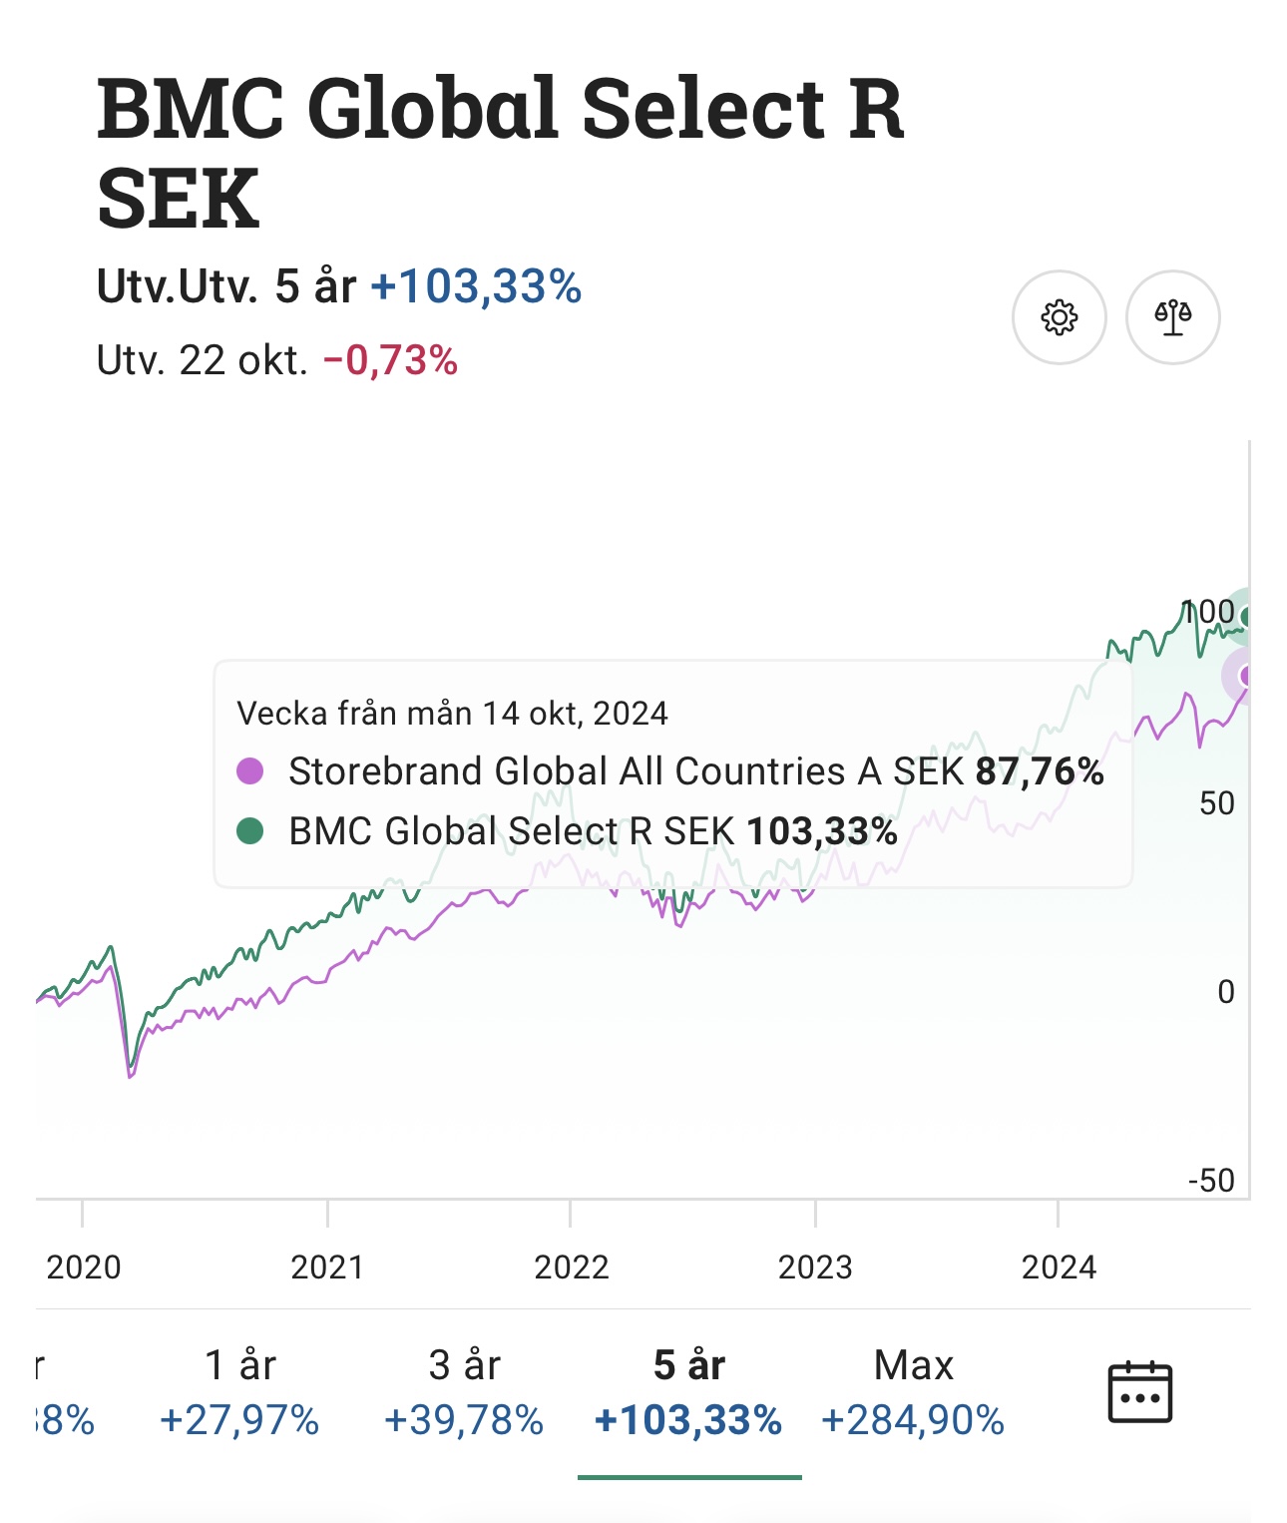
Task: Click the green BMC legend dot
Action: click(249, 830)
